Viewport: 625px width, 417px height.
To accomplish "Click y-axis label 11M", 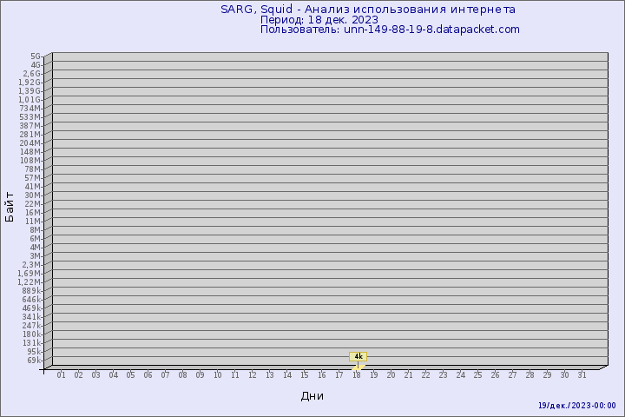I will pos(33,222).
